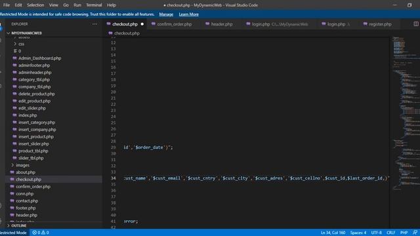Open the errors and warnings status indicator
The width and height of the screenshot is (420, 236).
[41, 233]
